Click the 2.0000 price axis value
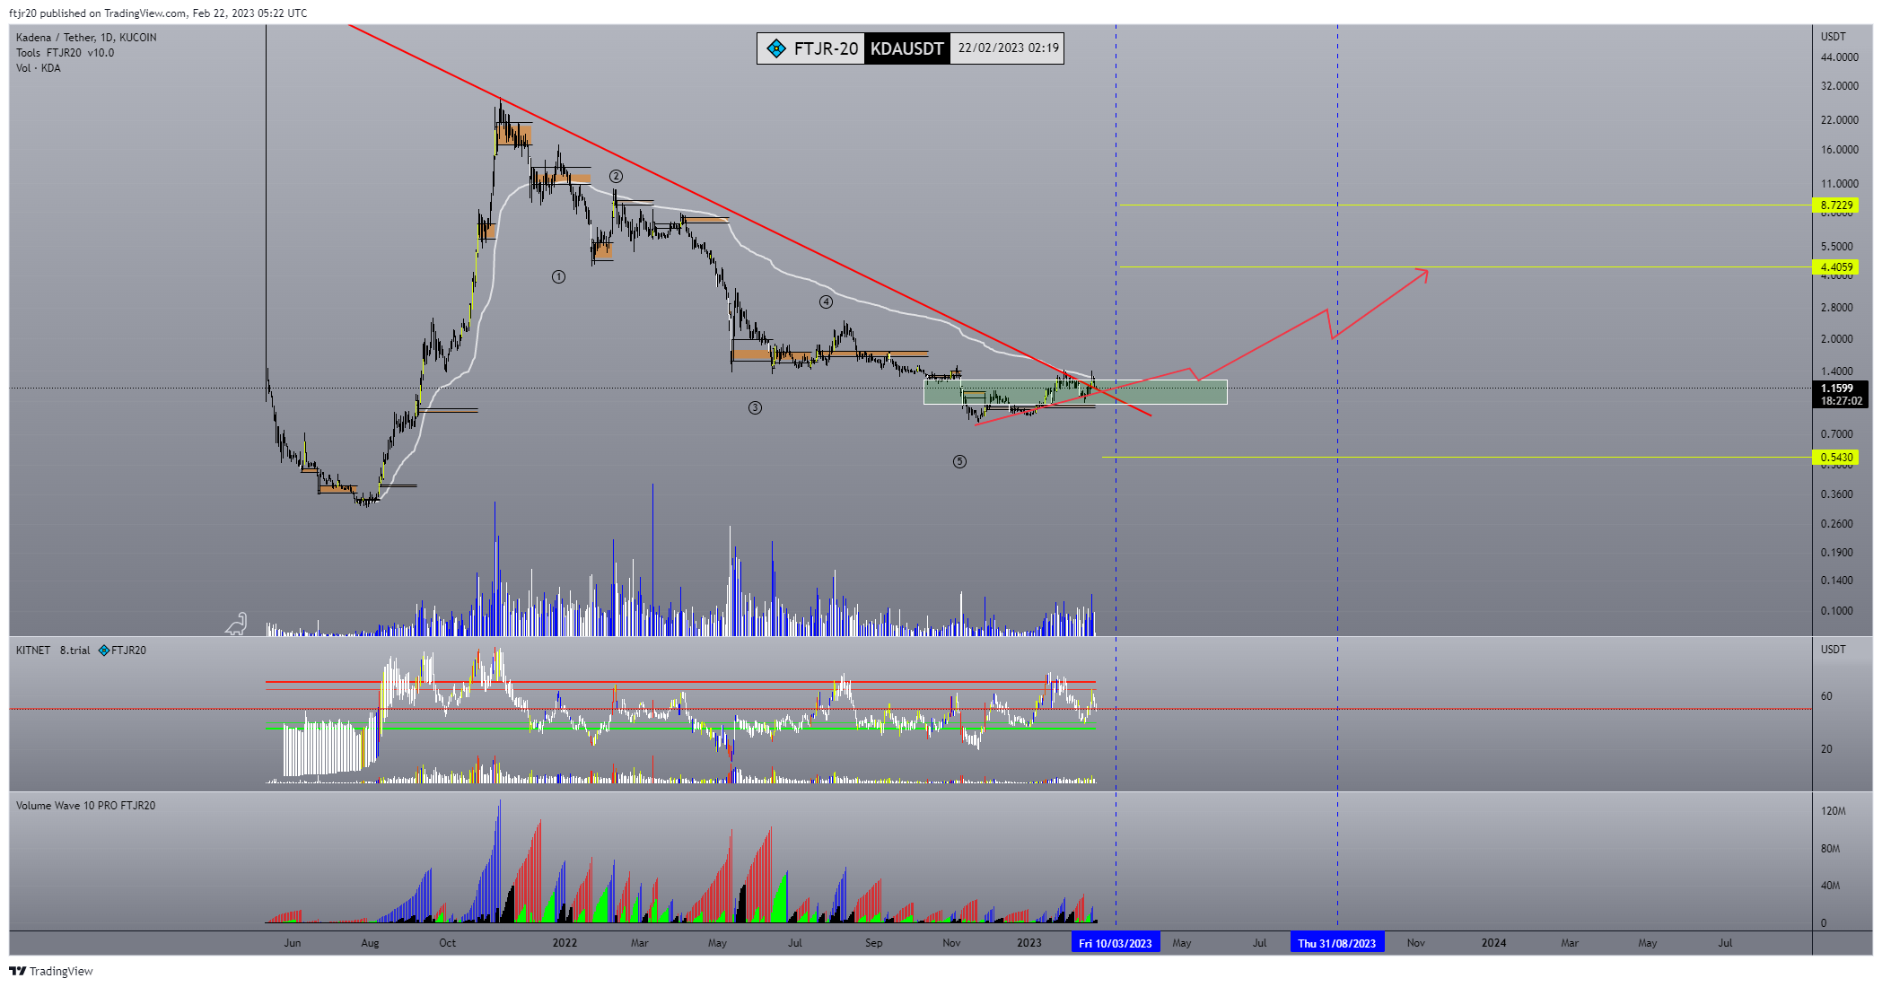 1836,339
